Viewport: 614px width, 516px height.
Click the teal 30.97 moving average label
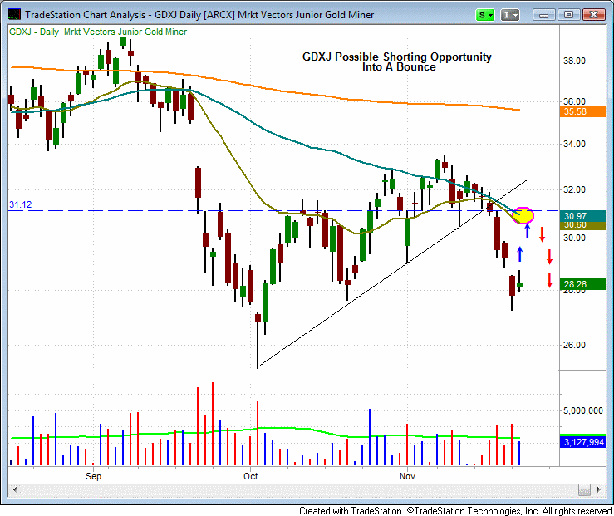click(x=582, y=216)
